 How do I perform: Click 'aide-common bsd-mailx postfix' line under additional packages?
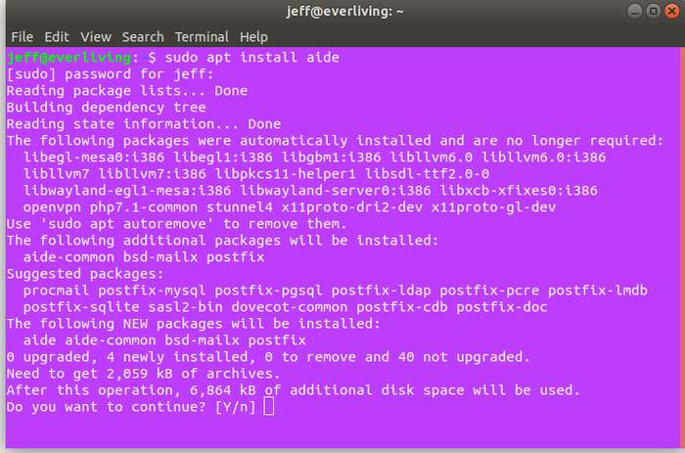[144, 257]
